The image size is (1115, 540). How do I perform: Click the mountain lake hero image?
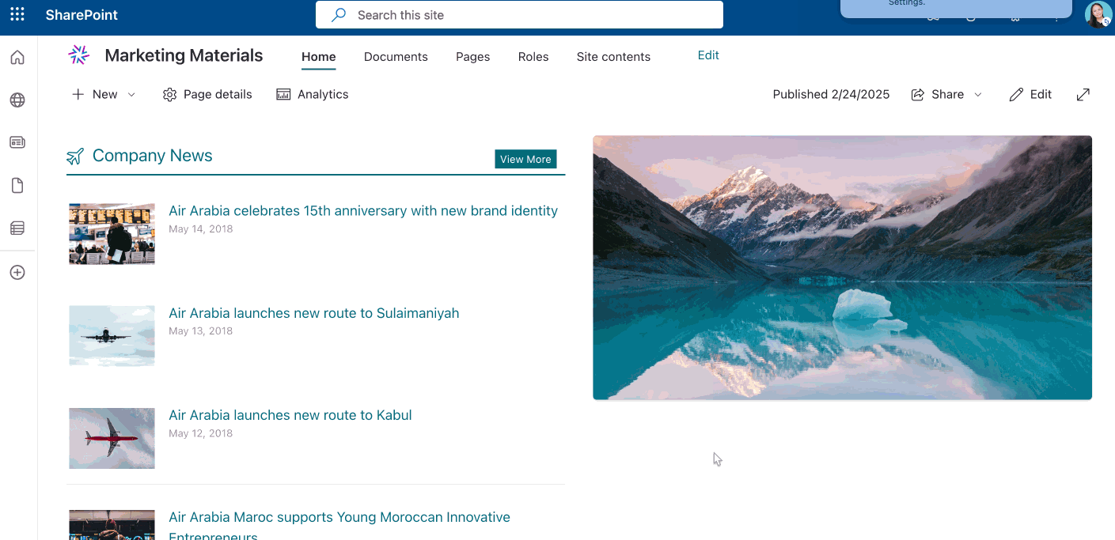point(842,267)
